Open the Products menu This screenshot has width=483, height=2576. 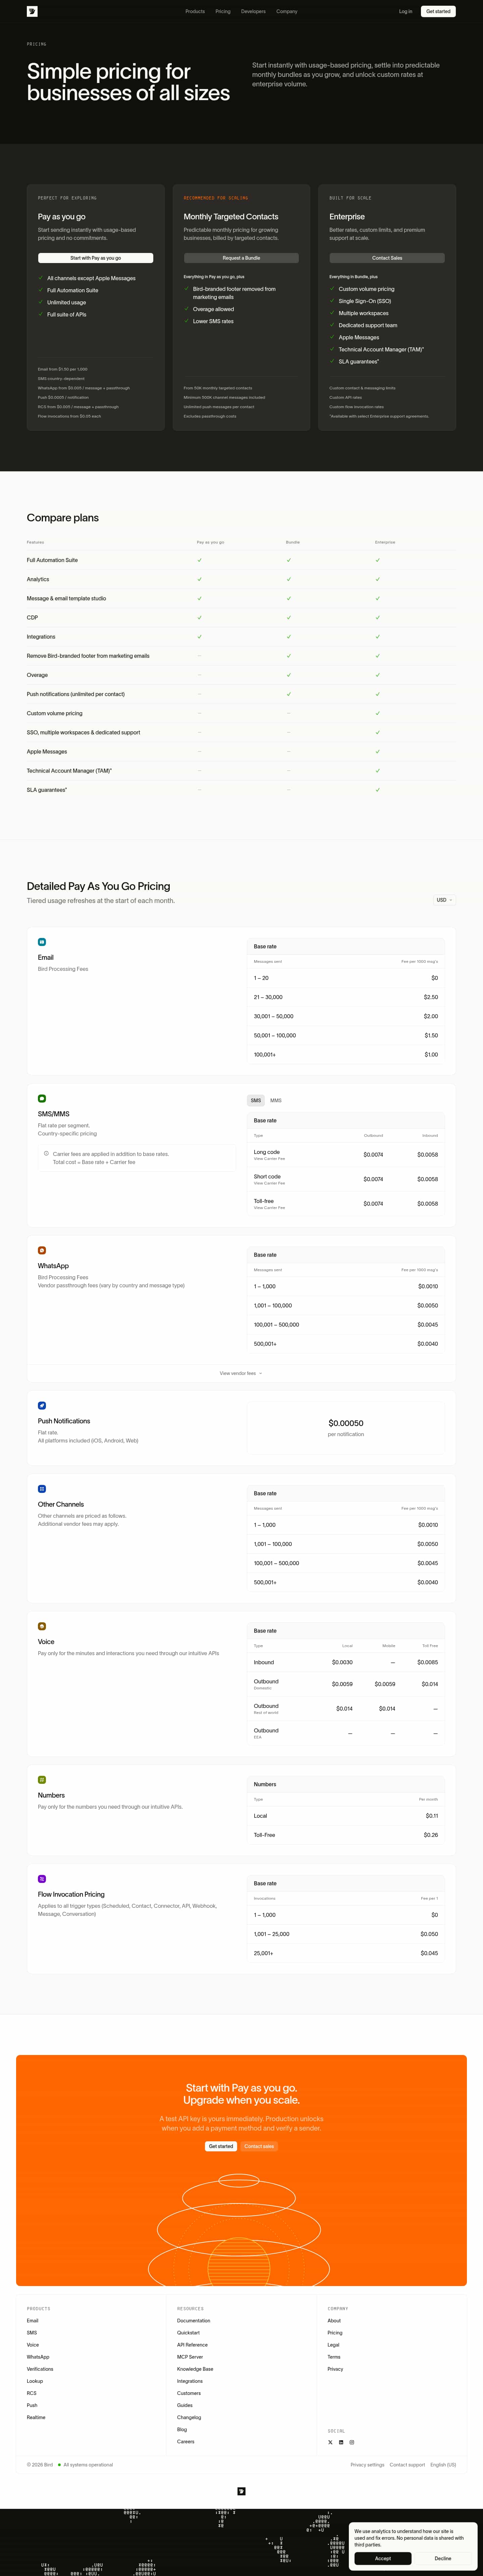195,11
